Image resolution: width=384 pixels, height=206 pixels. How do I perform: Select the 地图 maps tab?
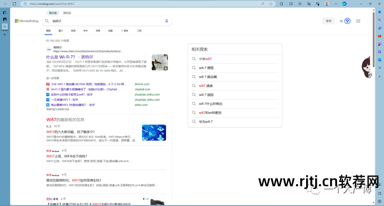(110, 31)
